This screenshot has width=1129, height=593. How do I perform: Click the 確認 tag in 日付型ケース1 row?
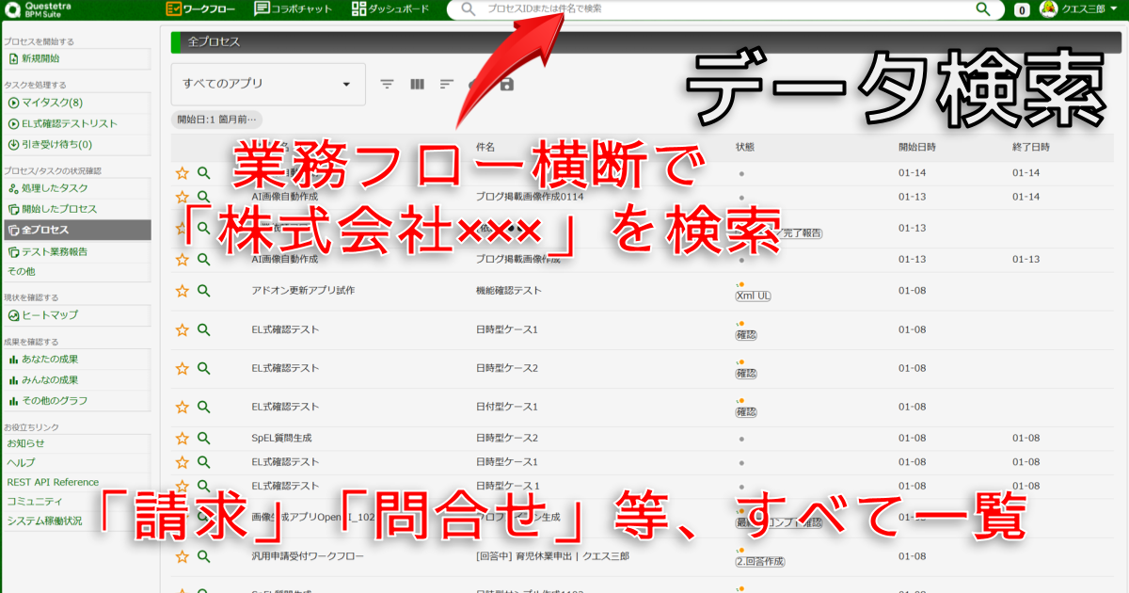(746, 412)
